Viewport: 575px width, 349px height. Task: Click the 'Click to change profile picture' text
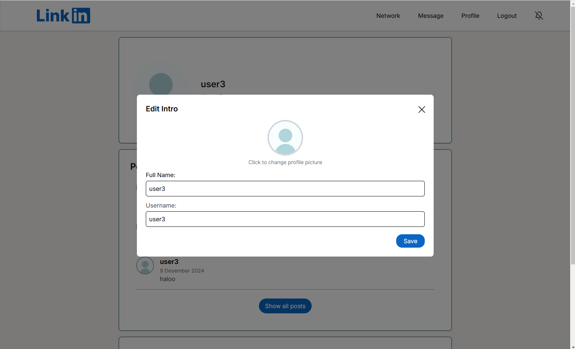pyautogui.click(x=285, y=162)
